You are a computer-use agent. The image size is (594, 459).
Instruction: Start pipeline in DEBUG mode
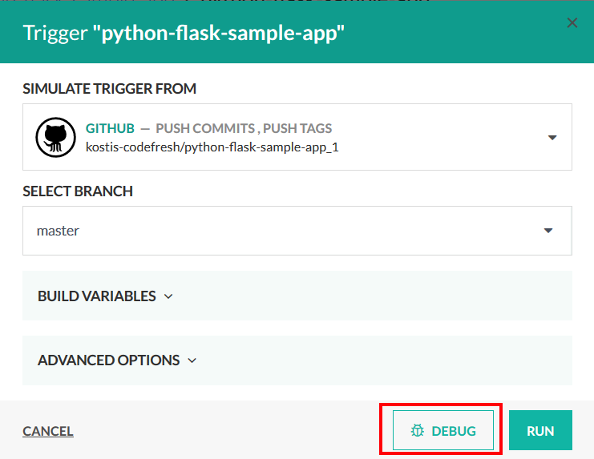point(443,431)
